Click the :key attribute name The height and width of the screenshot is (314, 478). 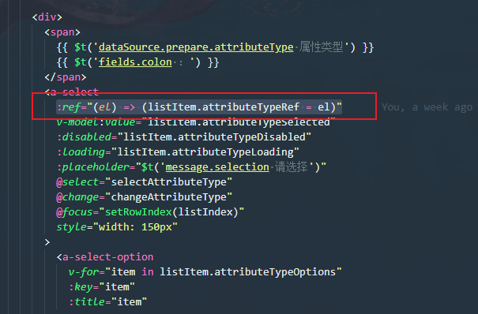(x=81, y=287)
